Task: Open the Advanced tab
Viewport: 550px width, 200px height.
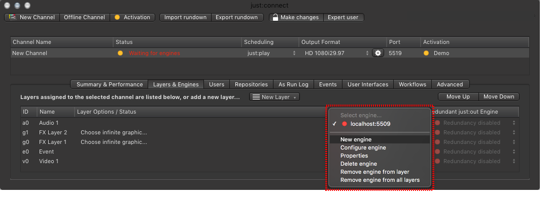Action: click(x=450, y=84)
